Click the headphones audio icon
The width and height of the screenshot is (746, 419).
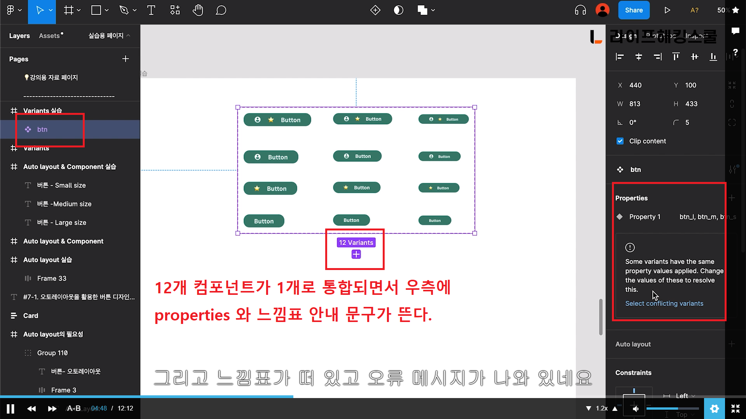580,10
